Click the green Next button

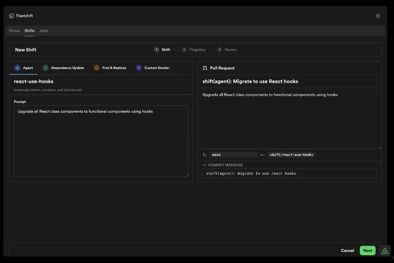pos(367,250)
